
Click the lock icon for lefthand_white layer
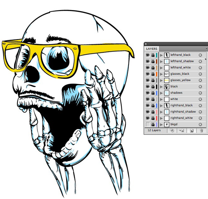coord(153,68)
